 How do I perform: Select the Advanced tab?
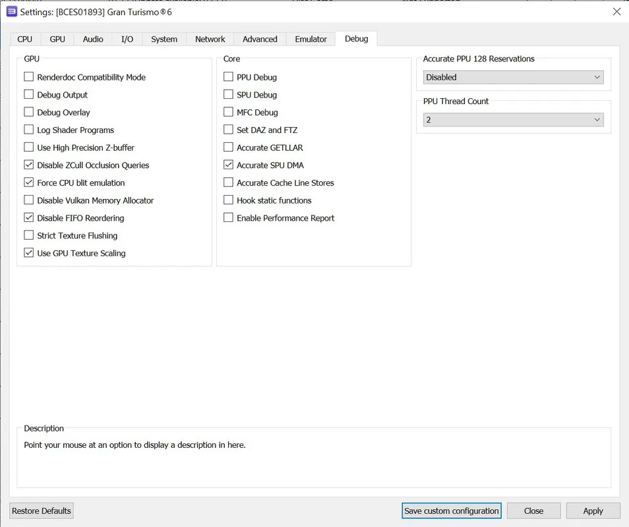260,40
